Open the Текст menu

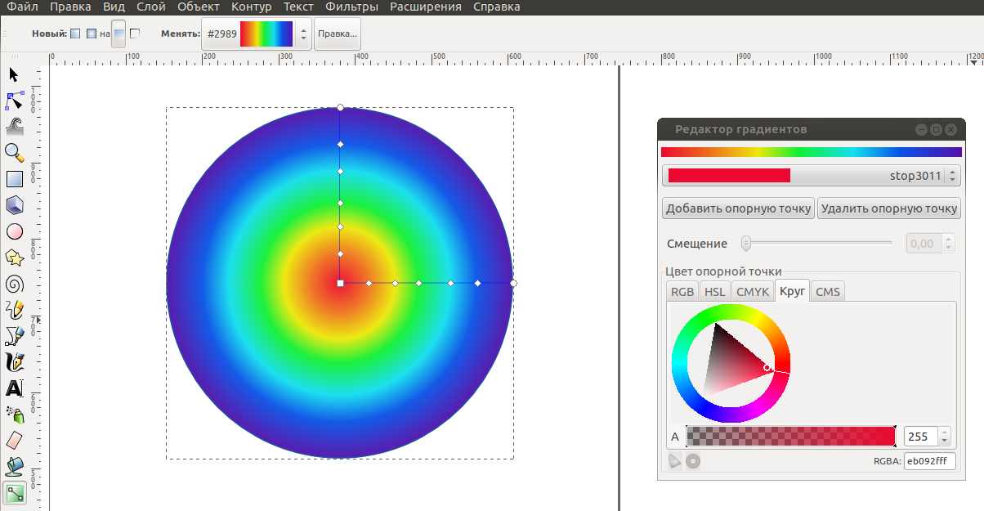click(298, 7)
